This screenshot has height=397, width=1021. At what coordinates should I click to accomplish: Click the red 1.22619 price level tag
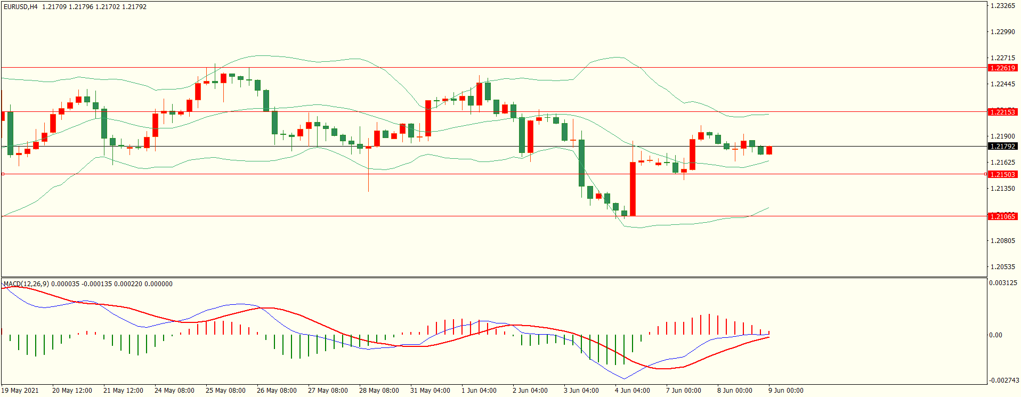point(1002,68)
